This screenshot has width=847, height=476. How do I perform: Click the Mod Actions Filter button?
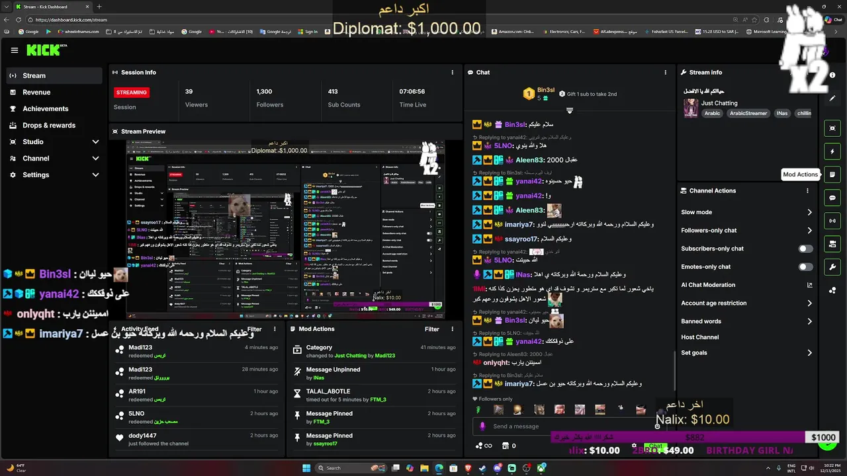[432, 329]
